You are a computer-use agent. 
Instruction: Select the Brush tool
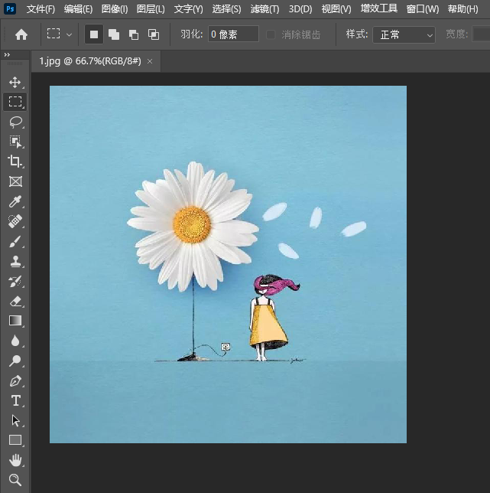pos(15,241)
